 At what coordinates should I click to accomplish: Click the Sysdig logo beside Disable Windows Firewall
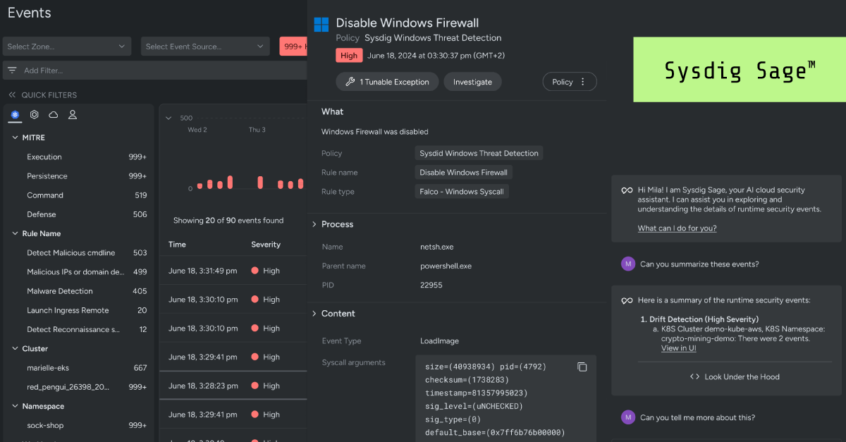(x=321, y=24)
